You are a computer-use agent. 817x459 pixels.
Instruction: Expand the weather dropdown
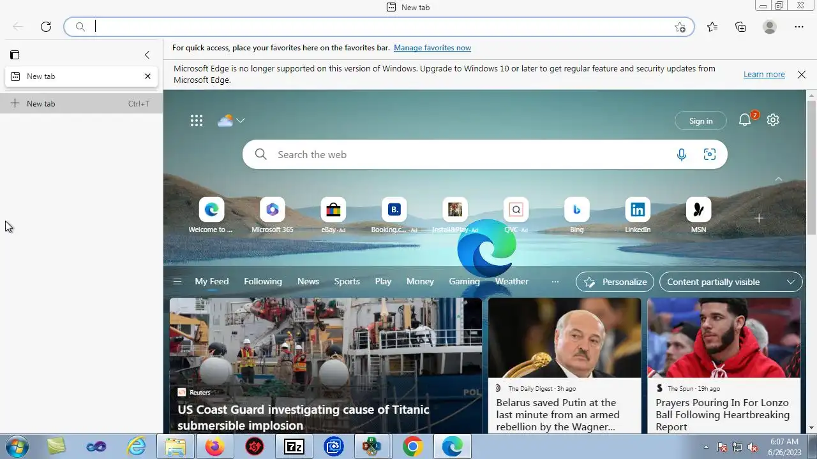click(240, 120)
